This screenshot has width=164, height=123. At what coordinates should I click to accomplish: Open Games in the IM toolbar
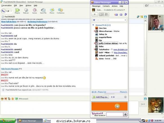pyautogui.click(x=34, y=11)
